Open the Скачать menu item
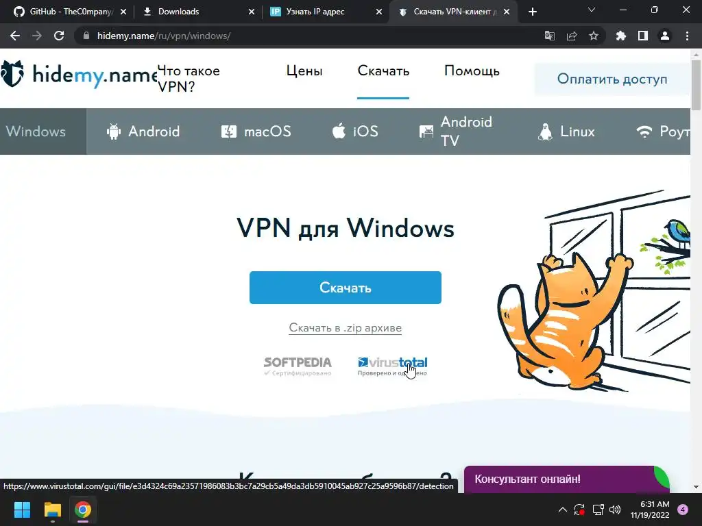The height and width of the screenshot is (526, 702). (383, 71)
